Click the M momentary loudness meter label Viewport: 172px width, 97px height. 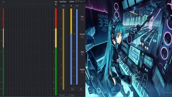pos(71,6)
